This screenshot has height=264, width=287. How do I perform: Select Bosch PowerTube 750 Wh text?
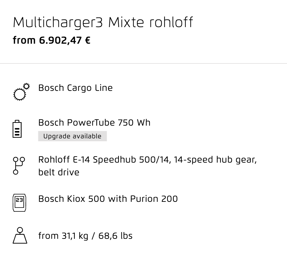(x=94, y=122)
